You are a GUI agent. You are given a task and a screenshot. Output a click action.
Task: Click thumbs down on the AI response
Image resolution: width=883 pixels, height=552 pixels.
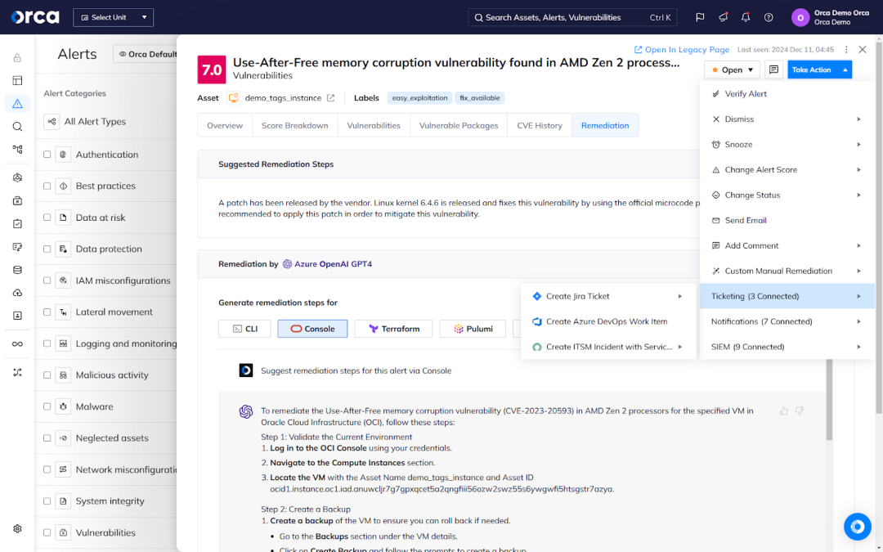800,411
